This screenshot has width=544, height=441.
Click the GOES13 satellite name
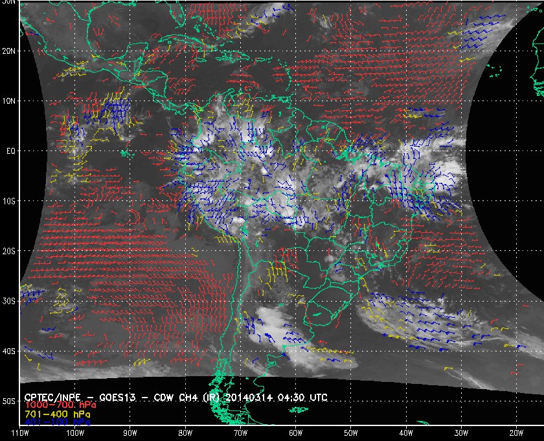pyautogui.click(x=117, y=398)
